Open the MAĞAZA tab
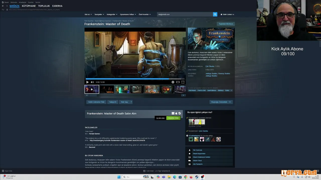 [x=15, y=6]
